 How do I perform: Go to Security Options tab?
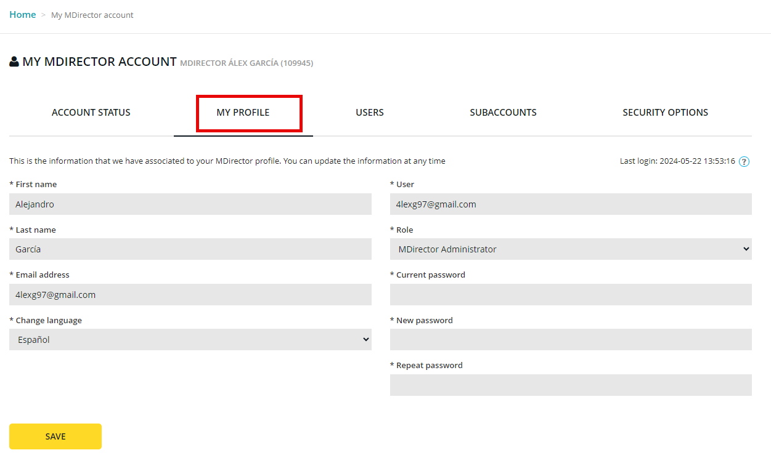[x=665, y=113]
